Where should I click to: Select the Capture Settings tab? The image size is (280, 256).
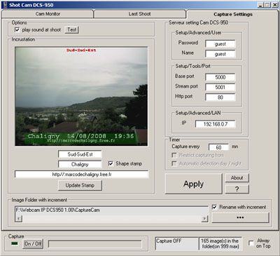pos(232,14)
